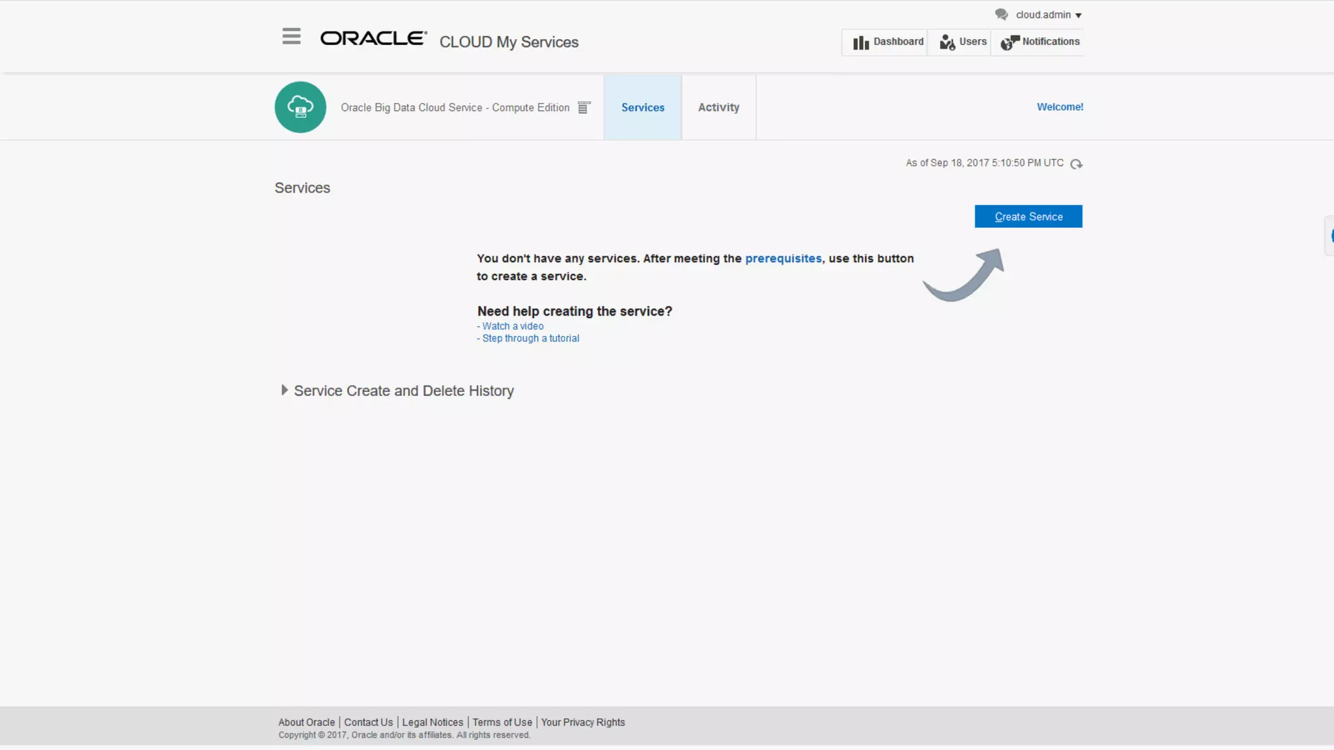Click Oracle Big Data Cloud Service name
The image size is (1334, 750).
(x=455, y=107)
